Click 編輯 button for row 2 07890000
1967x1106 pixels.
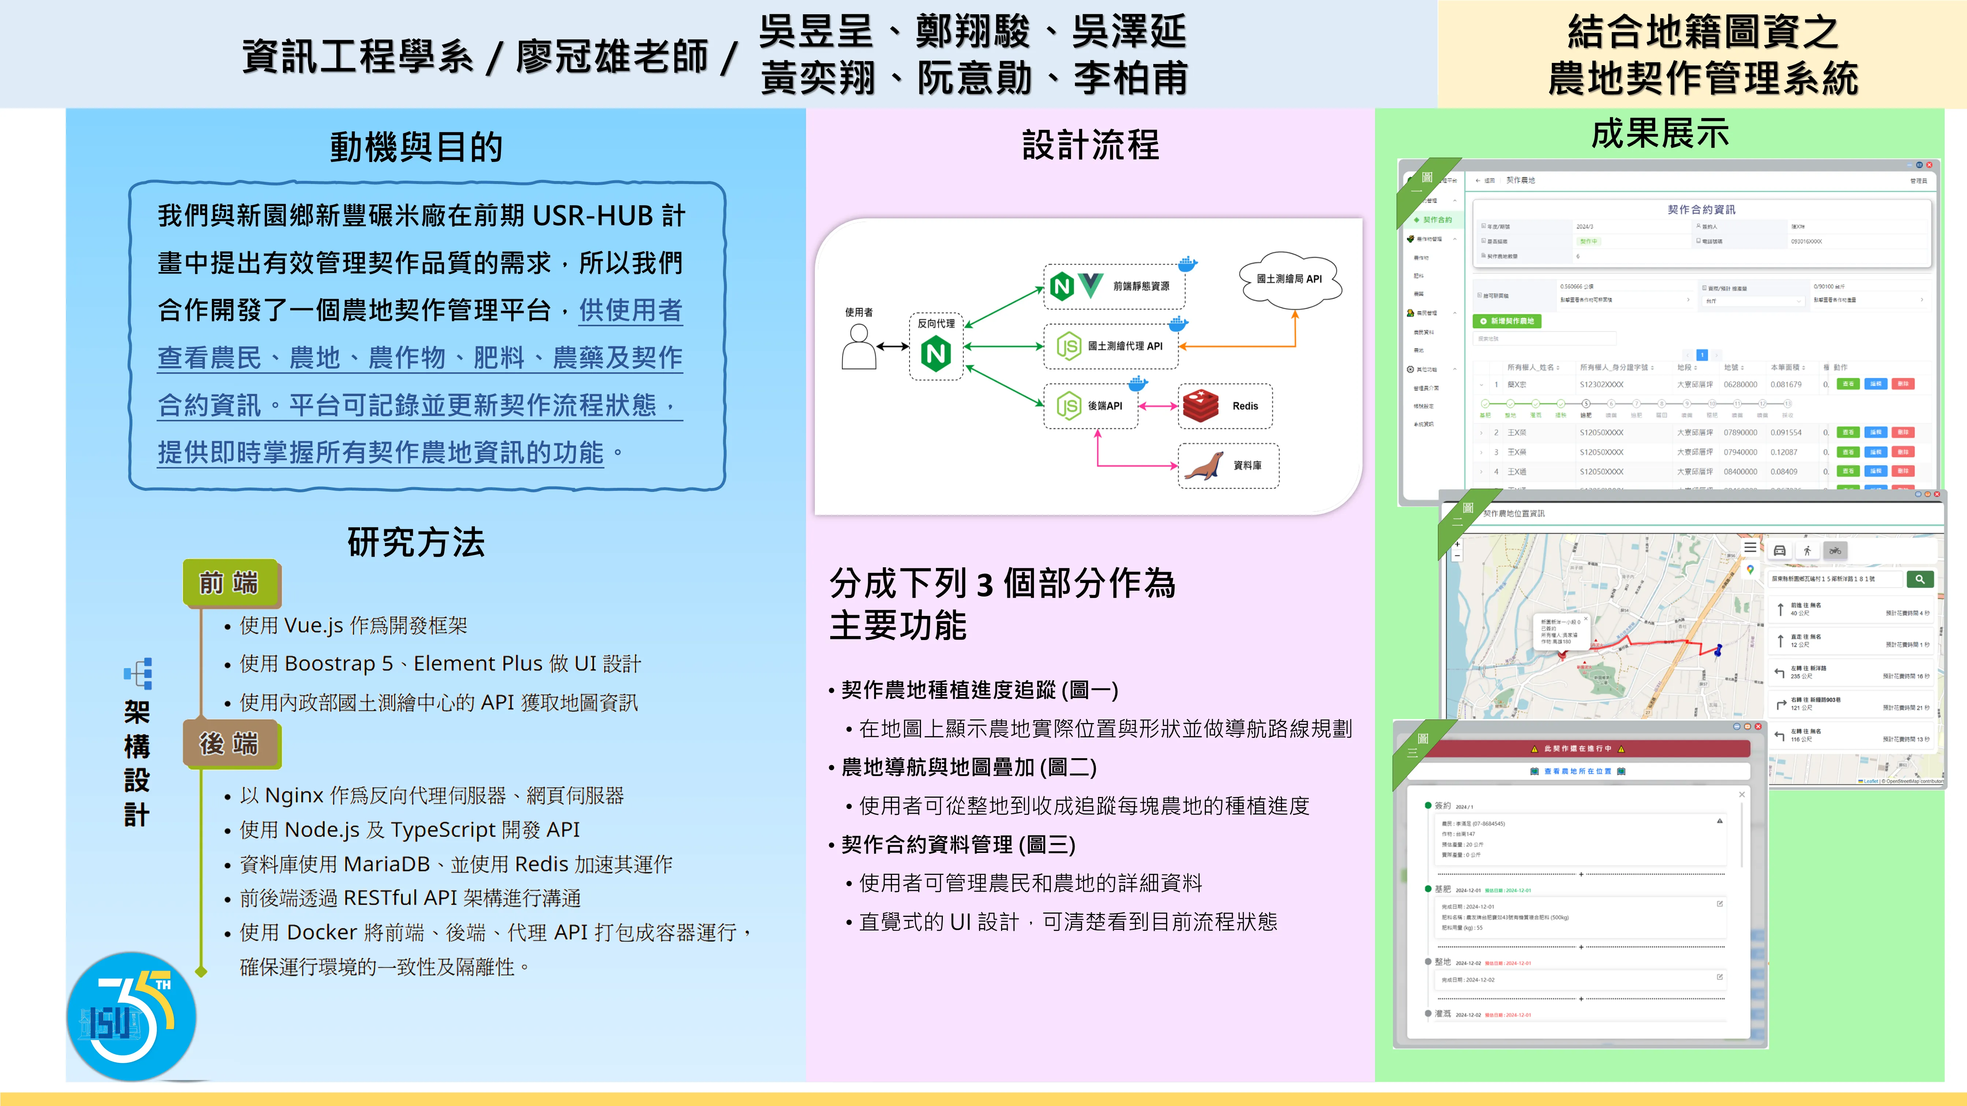pyautogui.click(x=1876, y=433)
